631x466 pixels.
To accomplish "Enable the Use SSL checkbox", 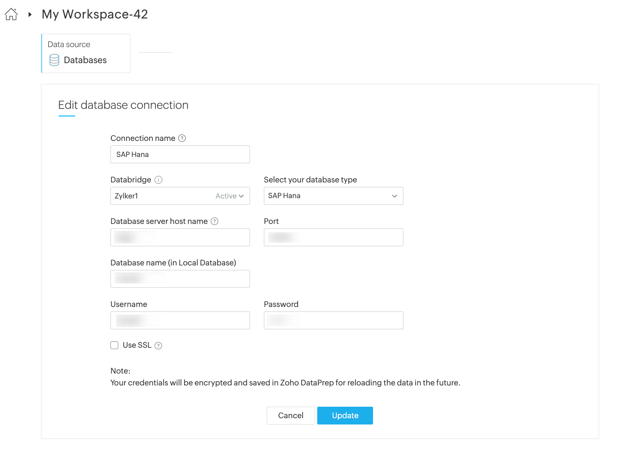I will [114, 345].
